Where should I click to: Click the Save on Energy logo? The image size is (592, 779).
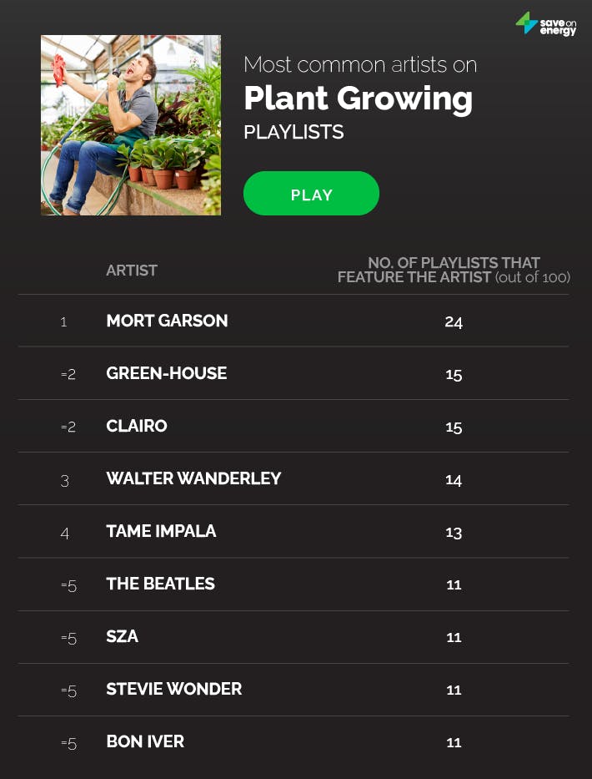pos(546,23)
